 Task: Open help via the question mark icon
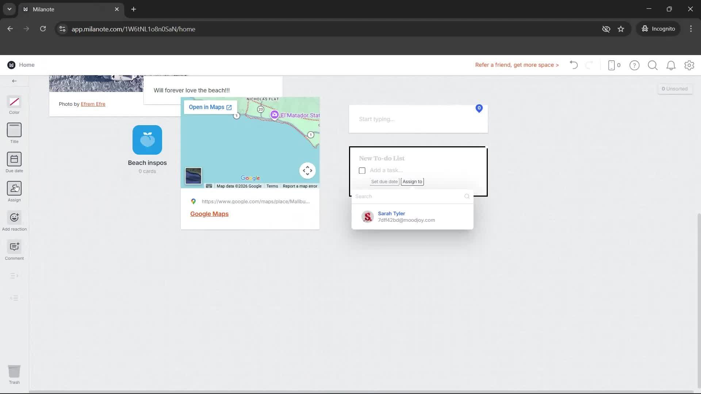(635, 65)
